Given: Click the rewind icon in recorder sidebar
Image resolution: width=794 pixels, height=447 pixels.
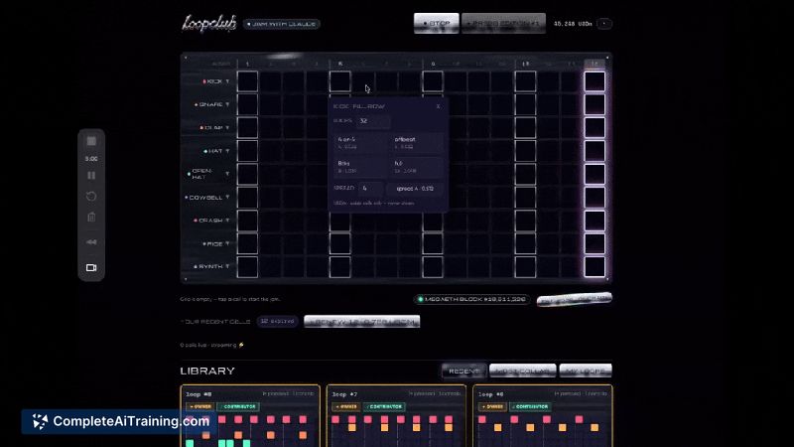Looking at the screenshot, I should [x=91, y=242].
